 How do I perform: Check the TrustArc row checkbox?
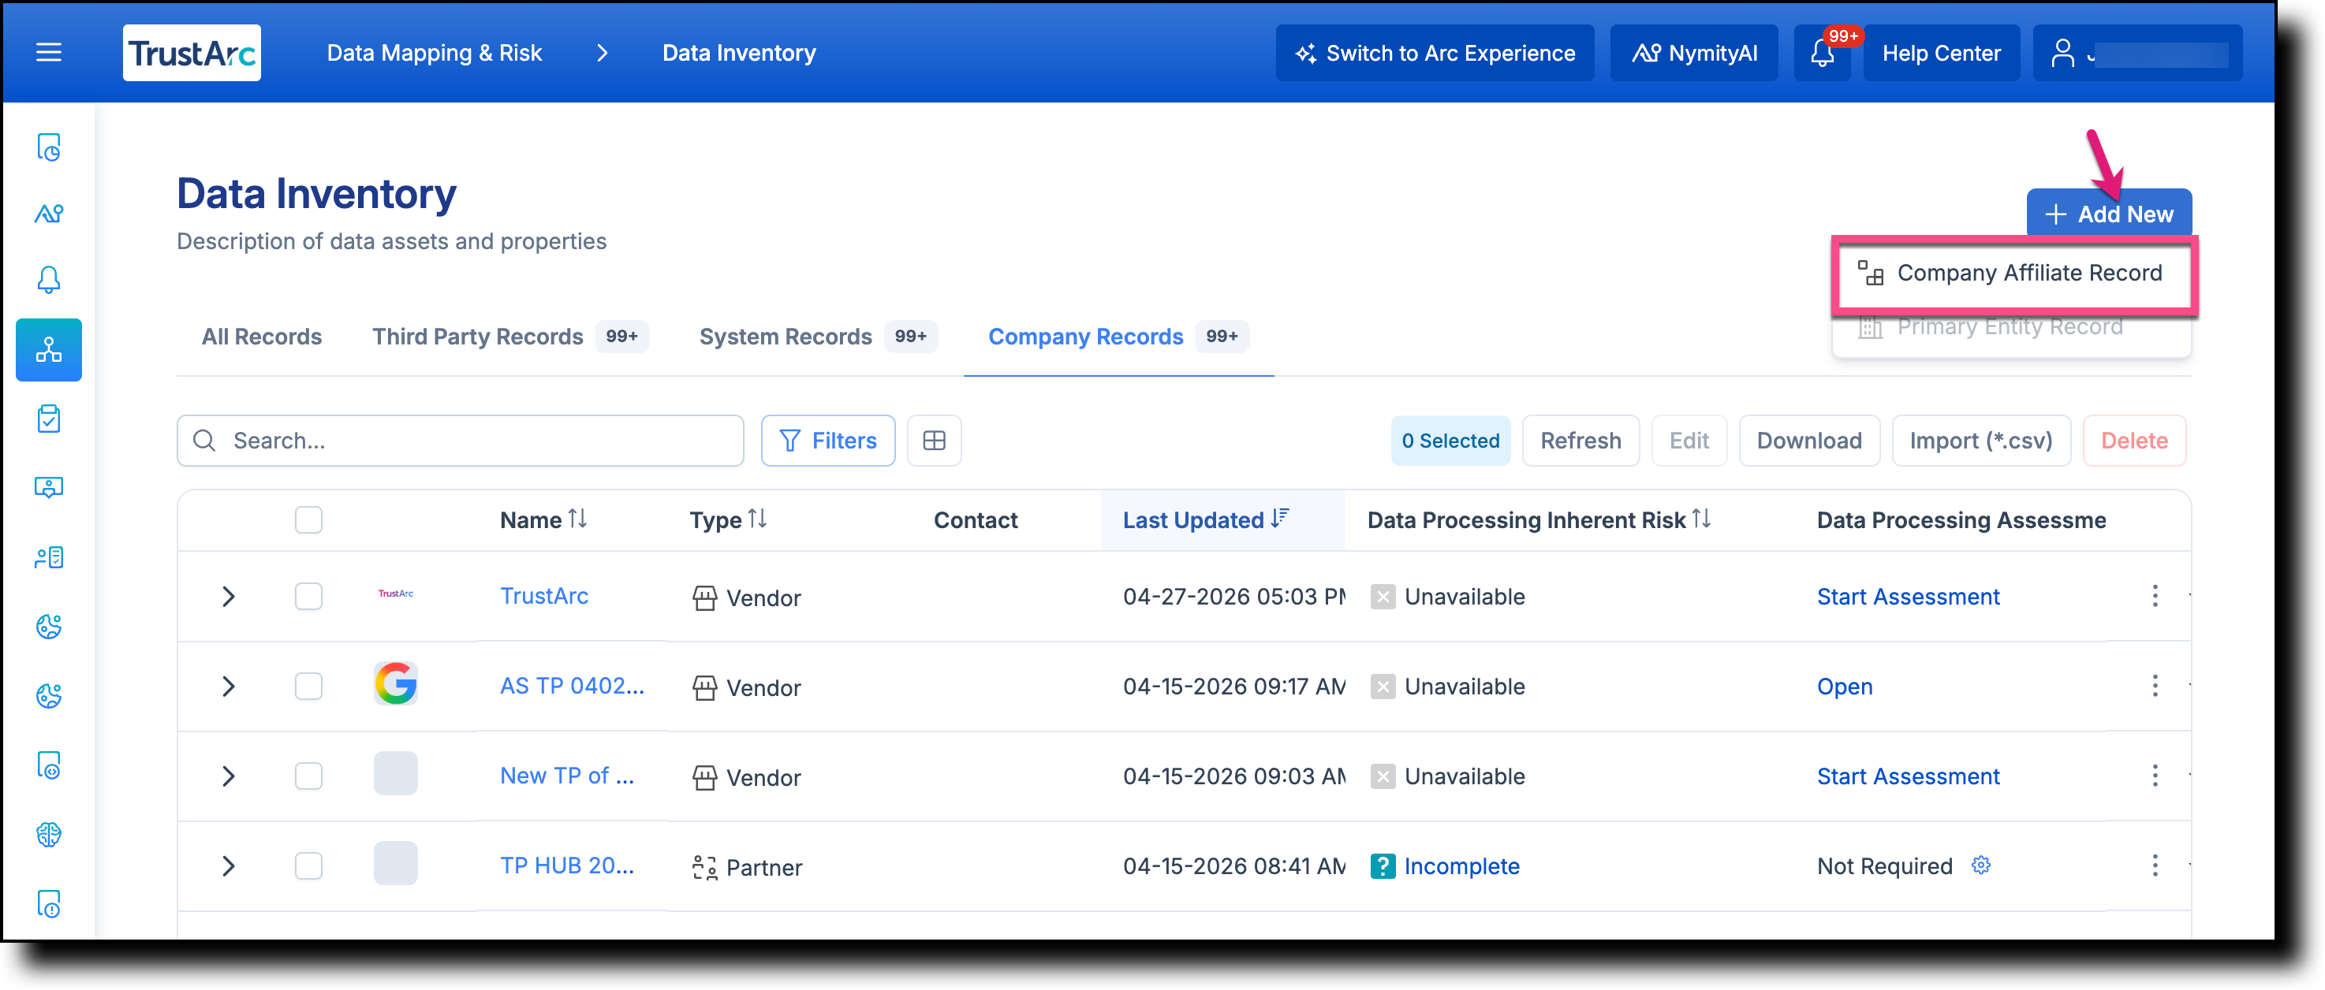[308, 596]
